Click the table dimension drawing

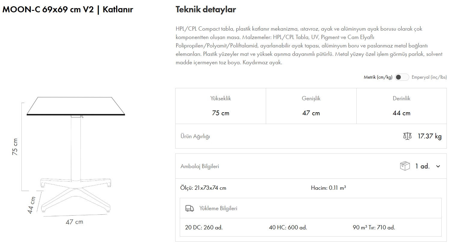coord(72,156)
